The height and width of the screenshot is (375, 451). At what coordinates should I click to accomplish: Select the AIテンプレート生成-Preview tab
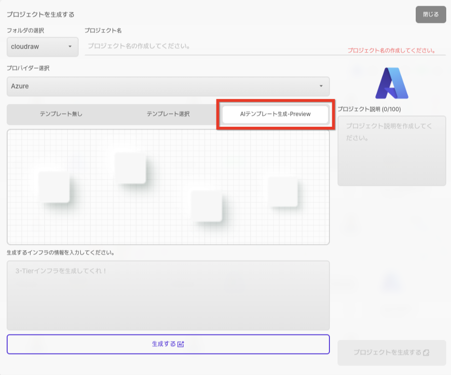tap(276, 114)
